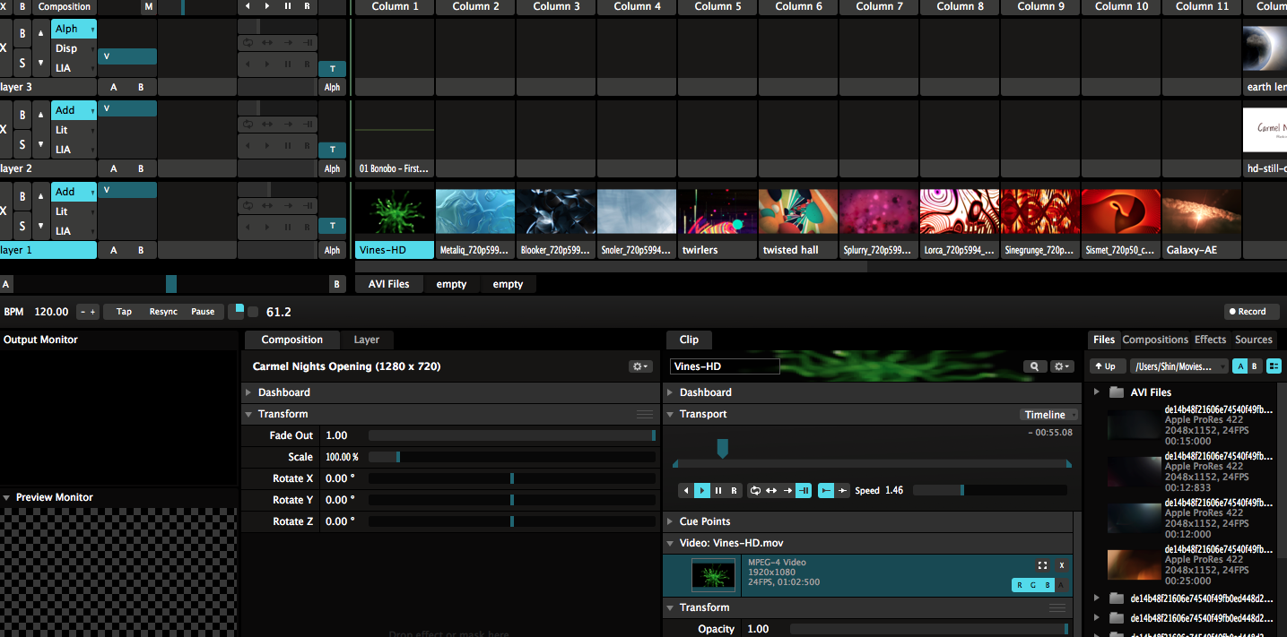The image size is (1287, 637).
Task: Open layer 1 Add blend mode dropdown
Action: coord(74,192)
